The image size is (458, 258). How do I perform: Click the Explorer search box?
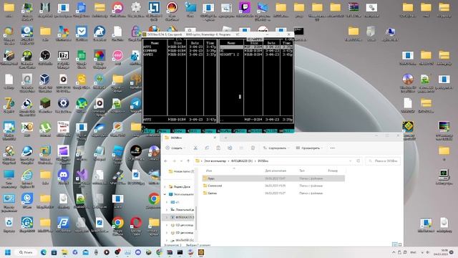[383, 161]
